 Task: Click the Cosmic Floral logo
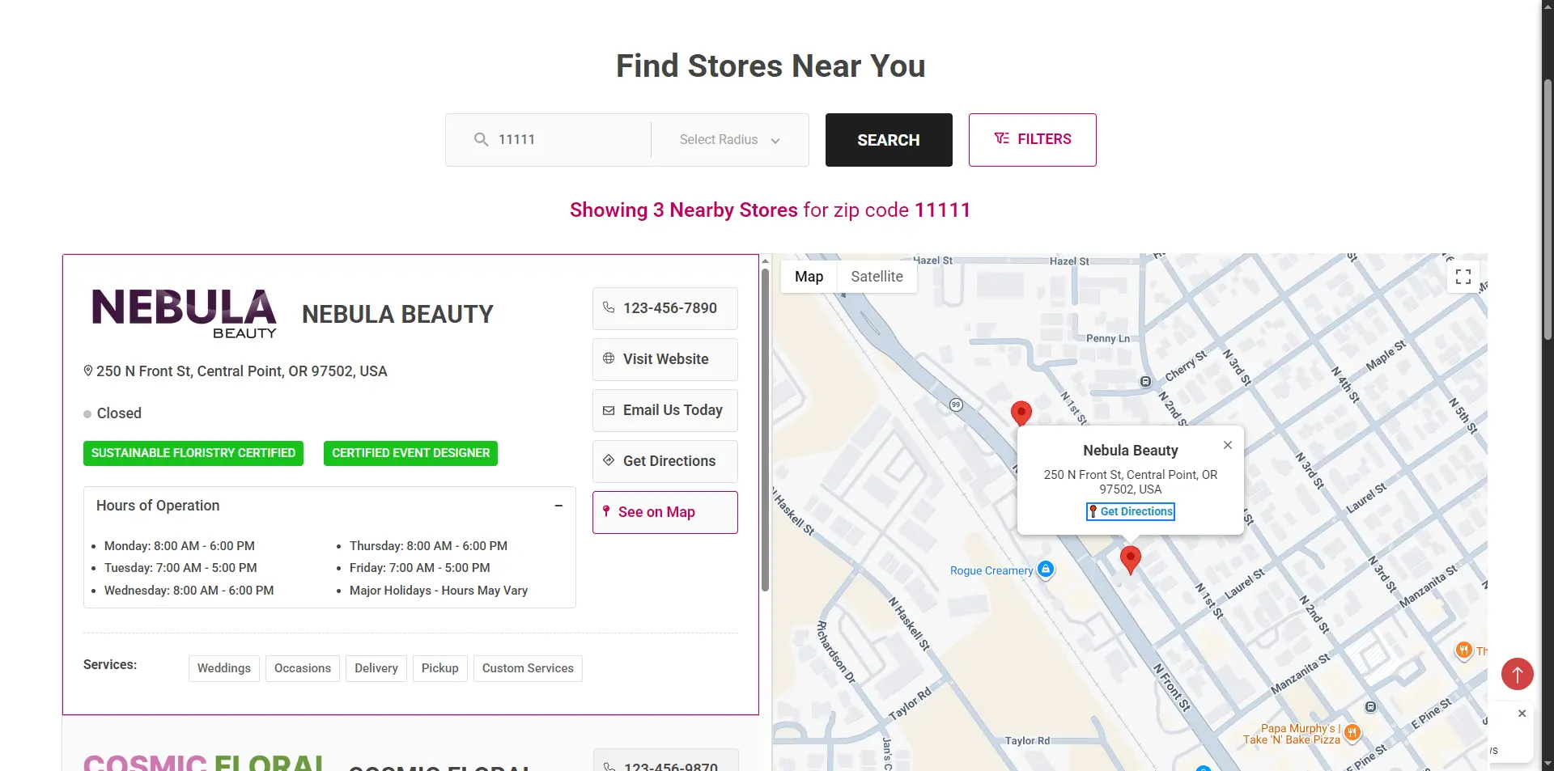(204, 761)
